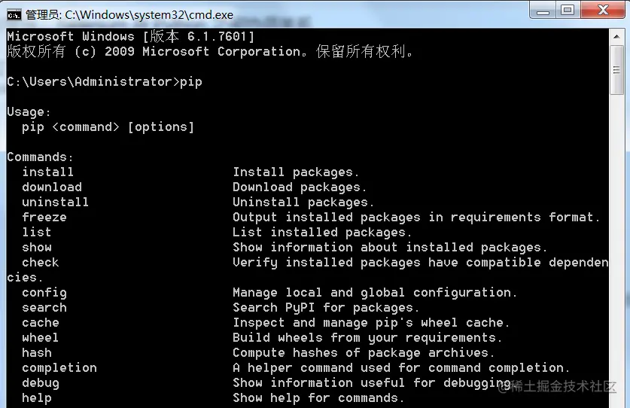Open the cmd.exe system menu icon
The height and width of the screenshot is (408, 630).
tap(14, 15)
